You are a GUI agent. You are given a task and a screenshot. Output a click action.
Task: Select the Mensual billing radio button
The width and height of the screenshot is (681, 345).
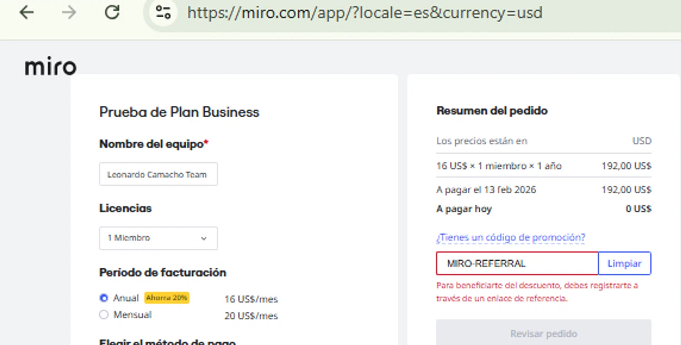click(x=104, y=315)
